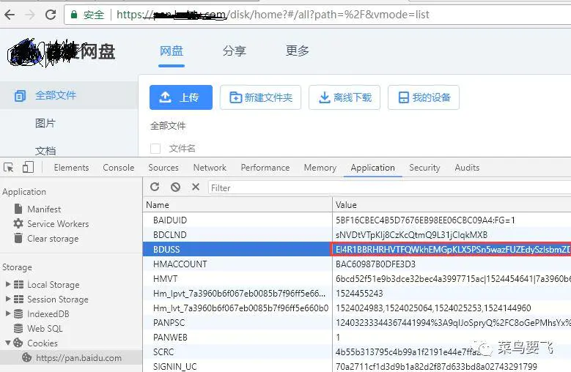This screenshot has width=571, height=372.
Task: Toggle the DevTools device toolbar icon
Action: coord(28,168)
